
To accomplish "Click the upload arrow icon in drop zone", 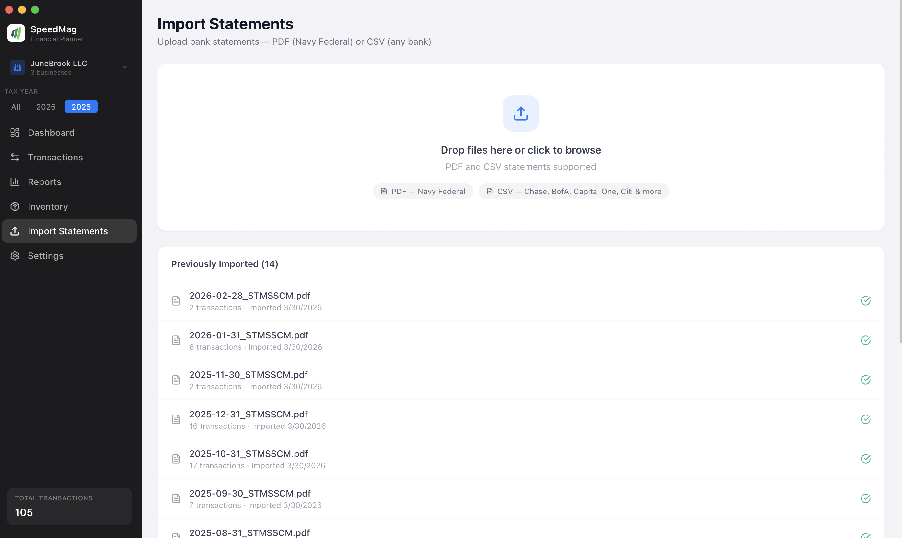I will click(x=520, y=113).
